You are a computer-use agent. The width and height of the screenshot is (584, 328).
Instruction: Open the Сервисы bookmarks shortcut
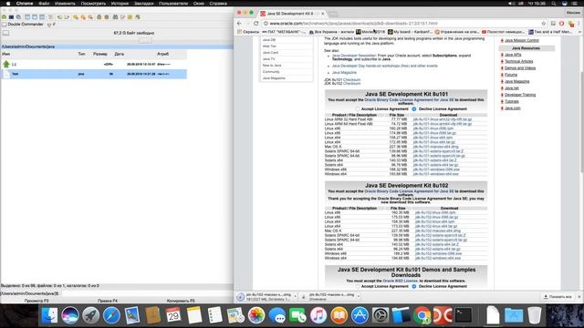coord(248,32)
